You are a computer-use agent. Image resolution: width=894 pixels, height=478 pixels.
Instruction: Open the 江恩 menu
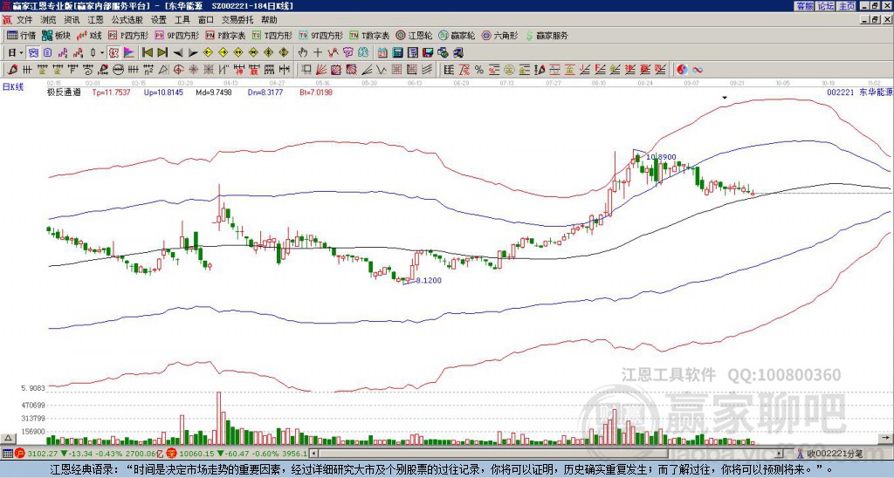pyautogui.click(x=95, y=20)
